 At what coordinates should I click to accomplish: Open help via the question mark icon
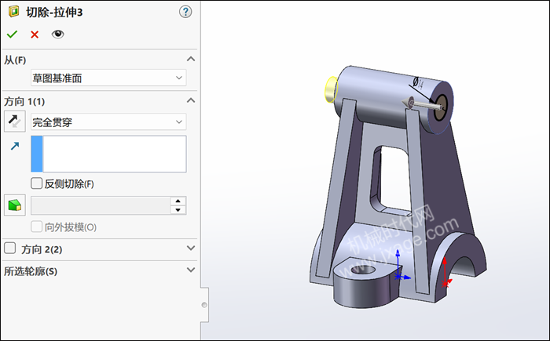click(185, 12)
